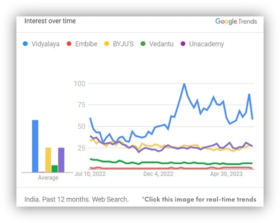280x223 pixels.
Task: Click the blue Vidyalaya average bar
Action: coord(35,146)
